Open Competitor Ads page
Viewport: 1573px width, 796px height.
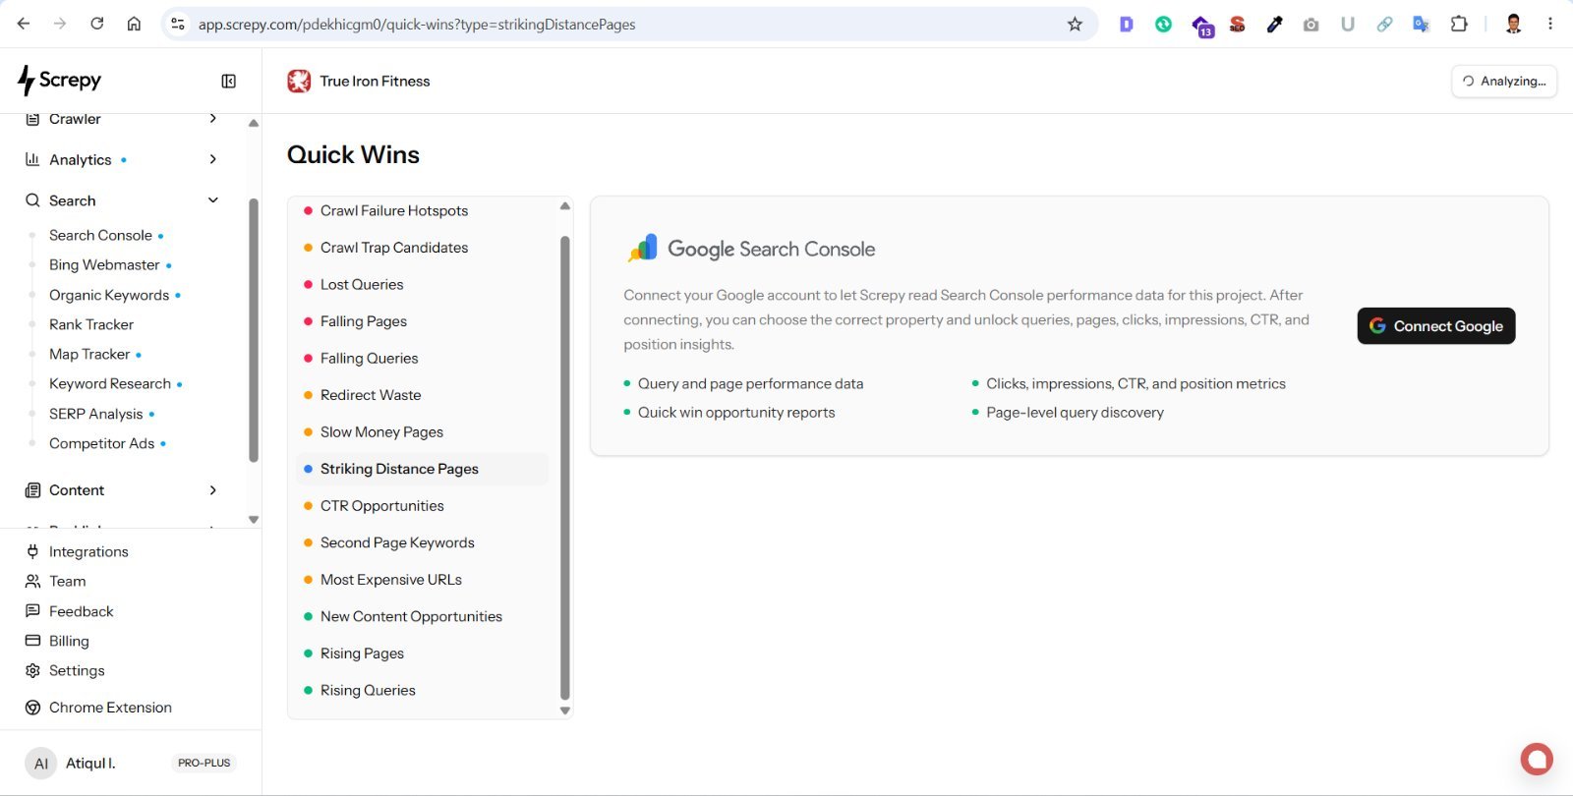tap(102, 443)
